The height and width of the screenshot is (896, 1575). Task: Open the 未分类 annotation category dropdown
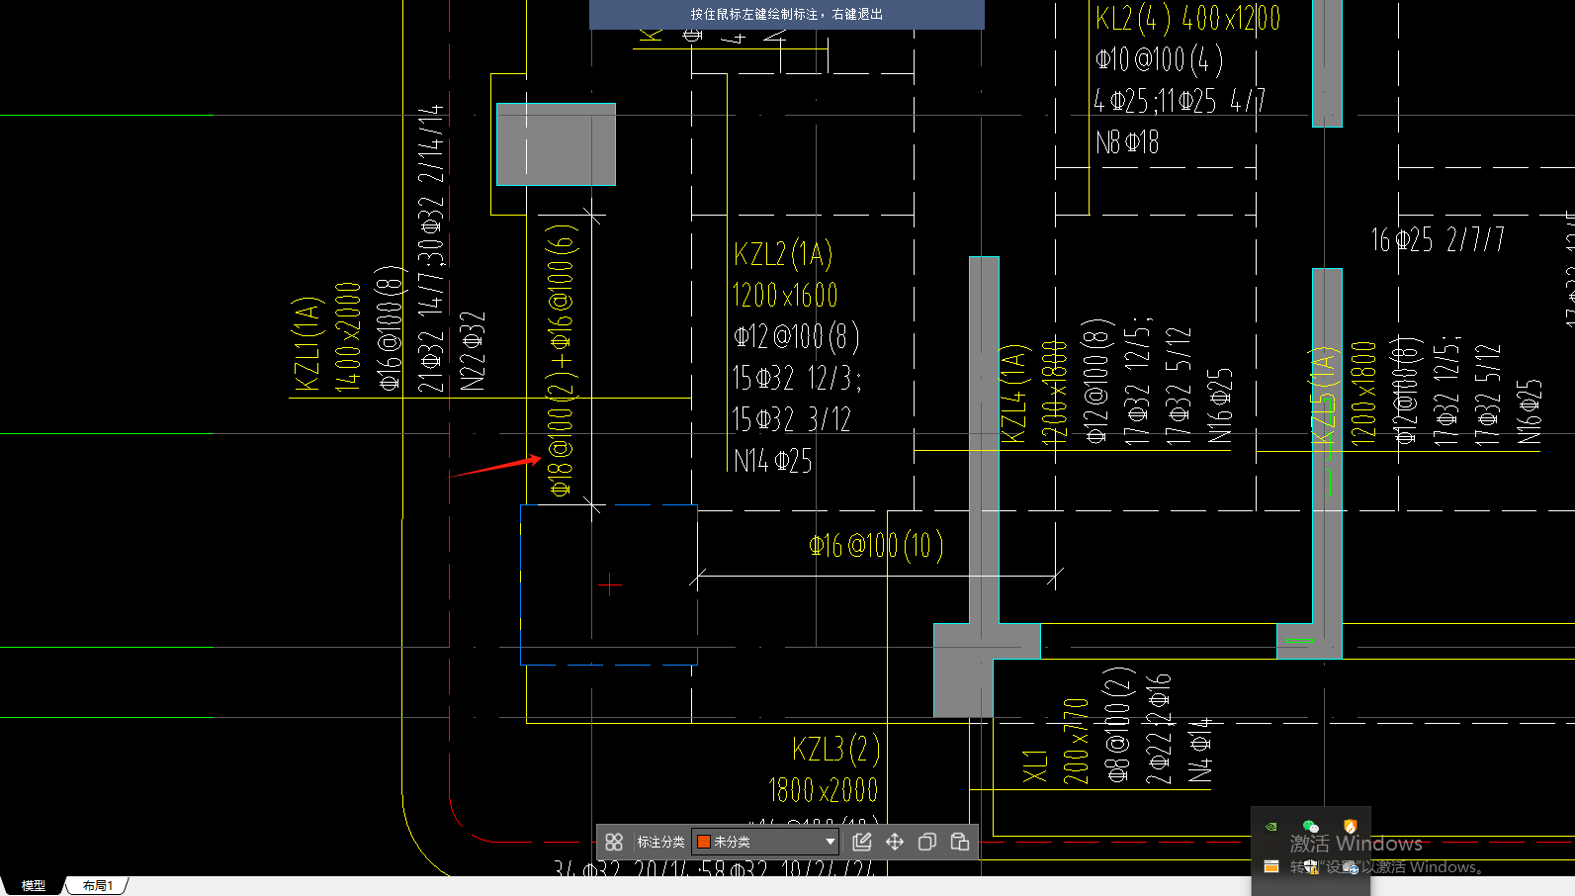pos(765,842)
